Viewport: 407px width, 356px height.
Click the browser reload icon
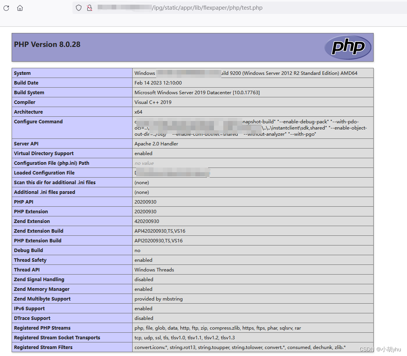pyautogui.click(x=6, y=8)
